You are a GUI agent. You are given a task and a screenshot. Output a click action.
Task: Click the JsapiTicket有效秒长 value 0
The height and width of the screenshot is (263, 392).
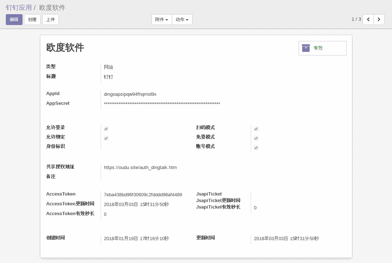(255, 208)
